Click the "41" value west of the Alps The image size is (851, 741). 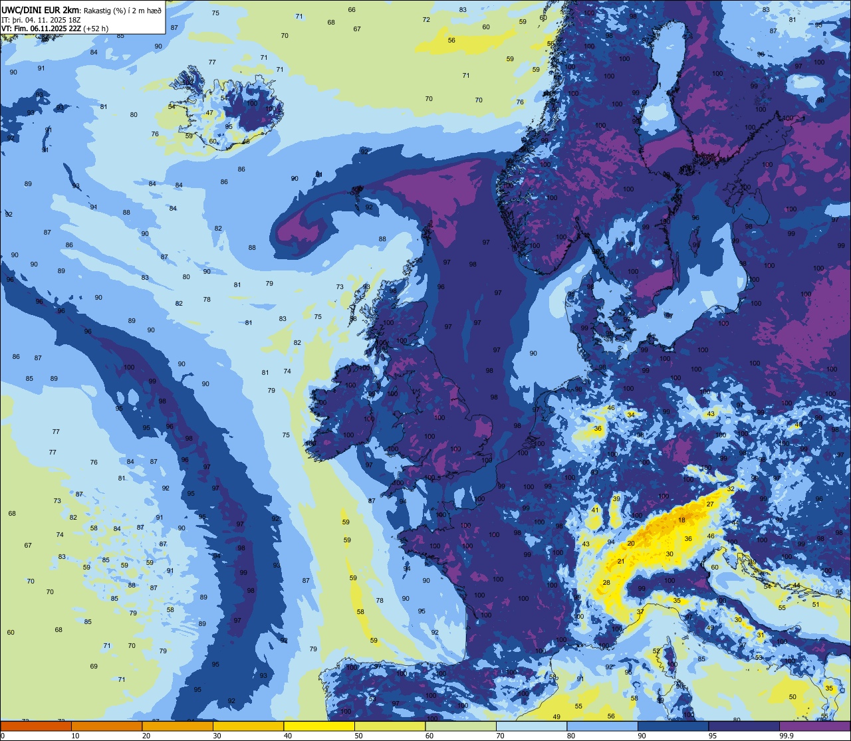[595, 510]
